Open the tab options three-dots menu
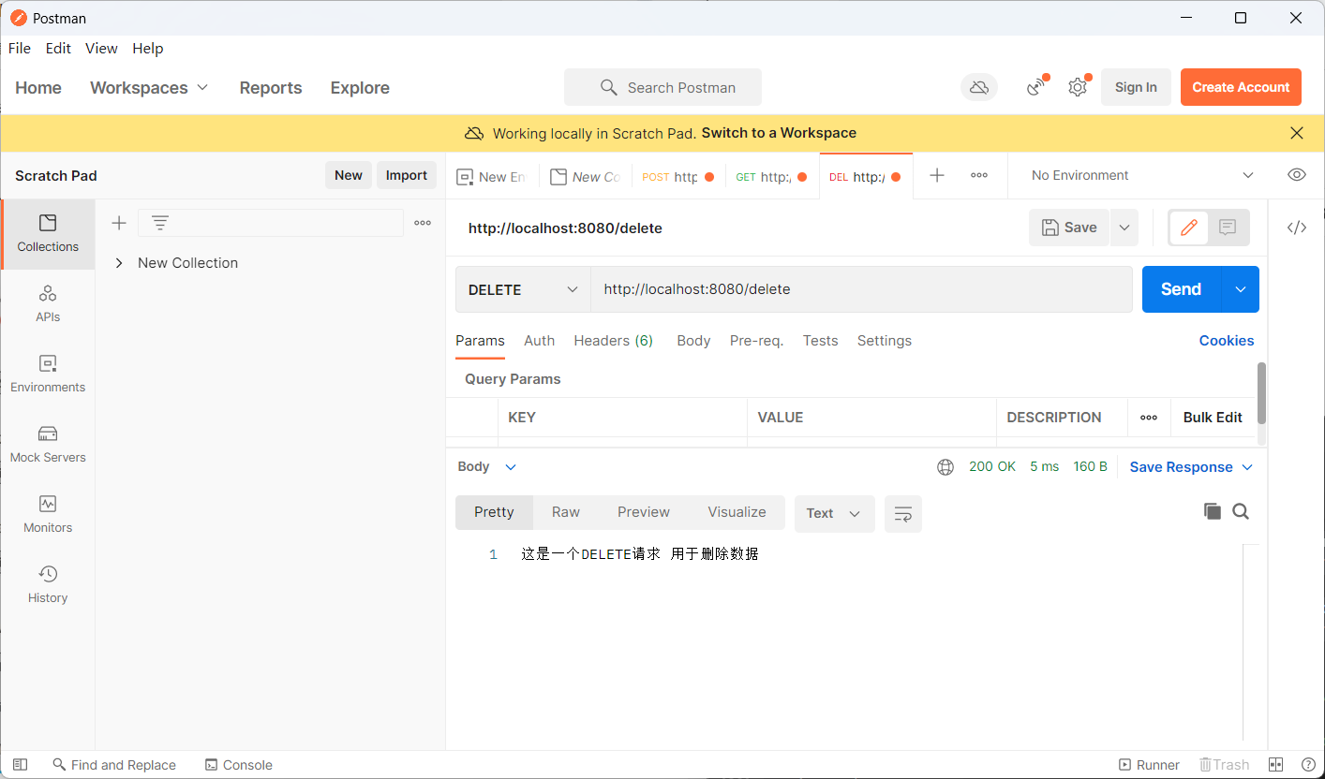Viewport: 1325px width, 779px height. [979, 175]
